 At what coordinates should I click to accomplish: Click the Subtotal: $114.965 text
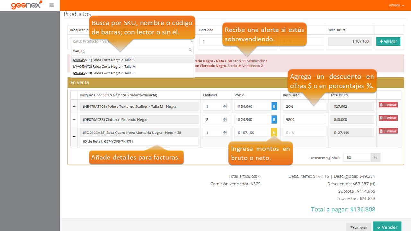pos(357,191)
